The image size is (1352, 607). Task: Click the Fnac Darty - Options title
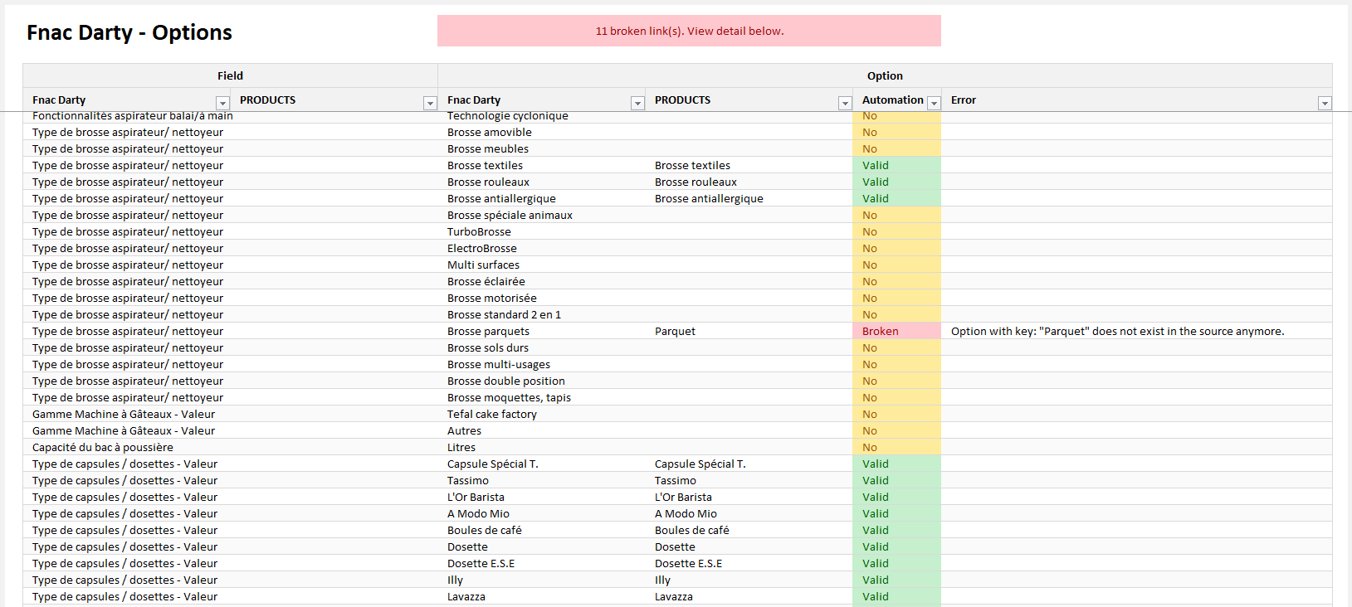[x=129, y=32]
